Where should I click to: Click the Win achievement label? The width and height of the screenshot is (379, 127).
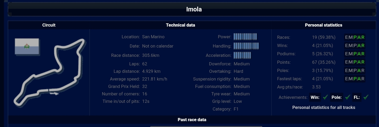(x=315, y=98)
